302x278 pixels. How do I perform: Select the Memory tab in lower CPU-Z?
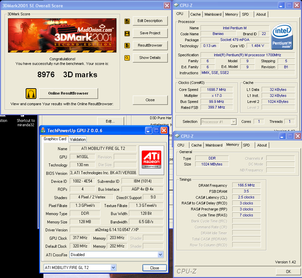coord(233,145)
